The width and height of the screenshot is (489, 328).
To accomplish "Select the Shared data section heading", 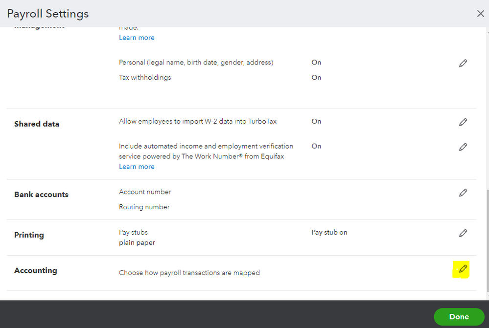I will point(37,124).
